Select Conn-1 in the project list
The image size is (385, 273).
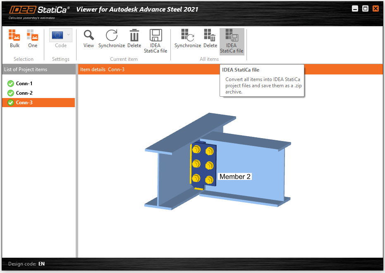click(24, 84)
